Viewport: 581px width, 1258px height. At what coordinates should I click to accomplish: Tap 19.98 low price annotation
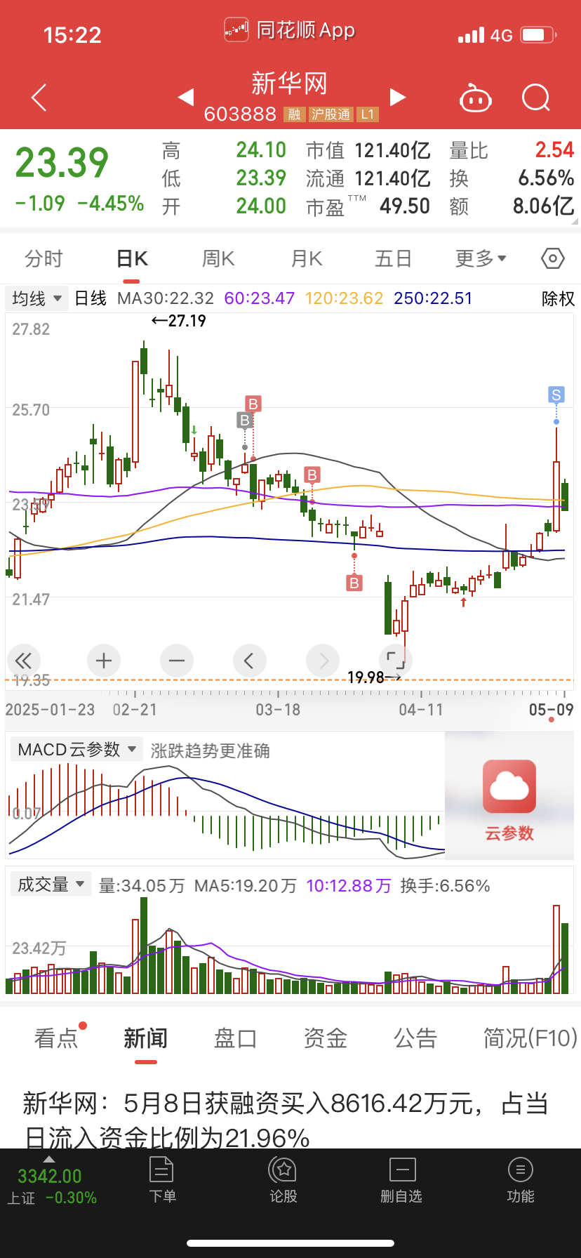(x=375, y=677)
